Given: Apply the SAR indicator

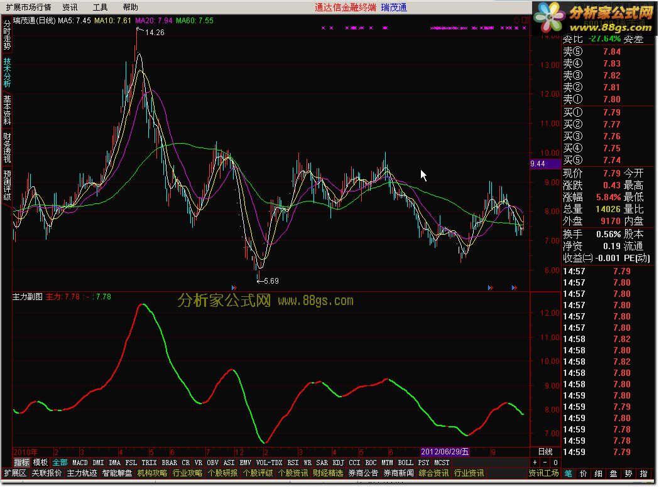Looking at the screenshot, I should point(322,463).
